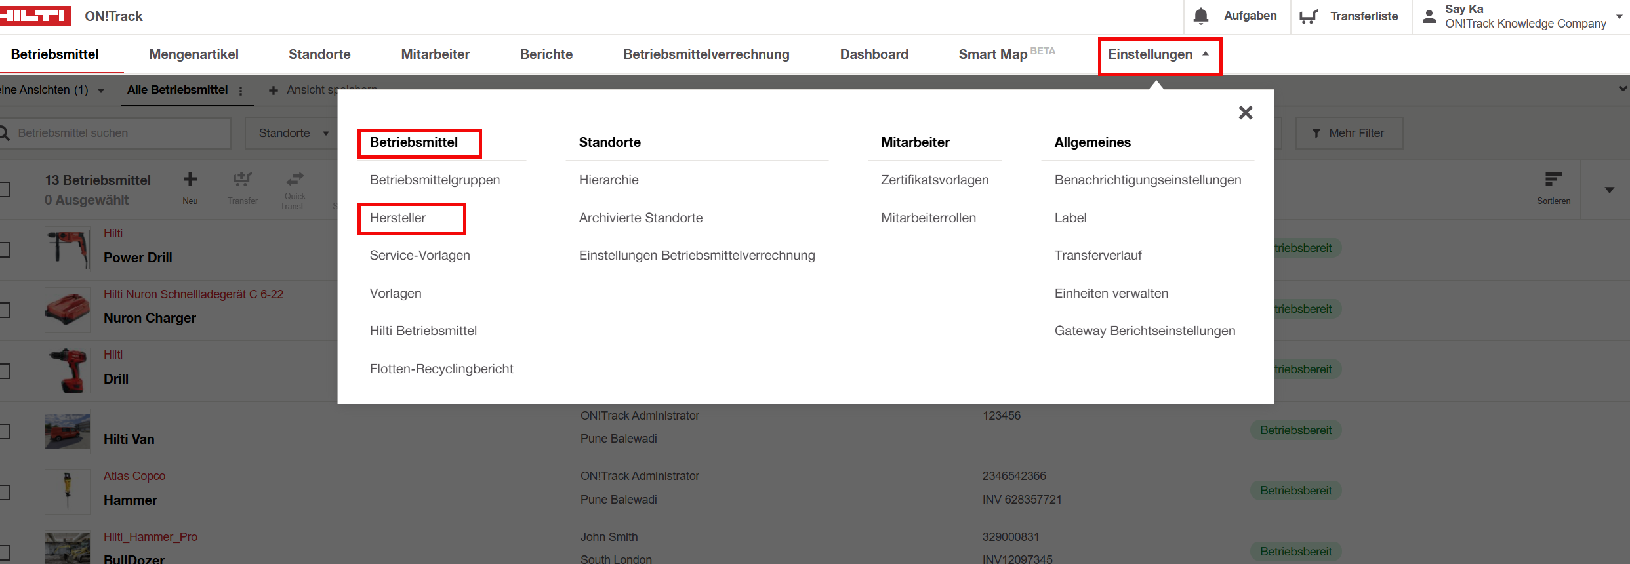Switch to the Standorte main tab
The image size is (1630, 564).
coord(319,54)
